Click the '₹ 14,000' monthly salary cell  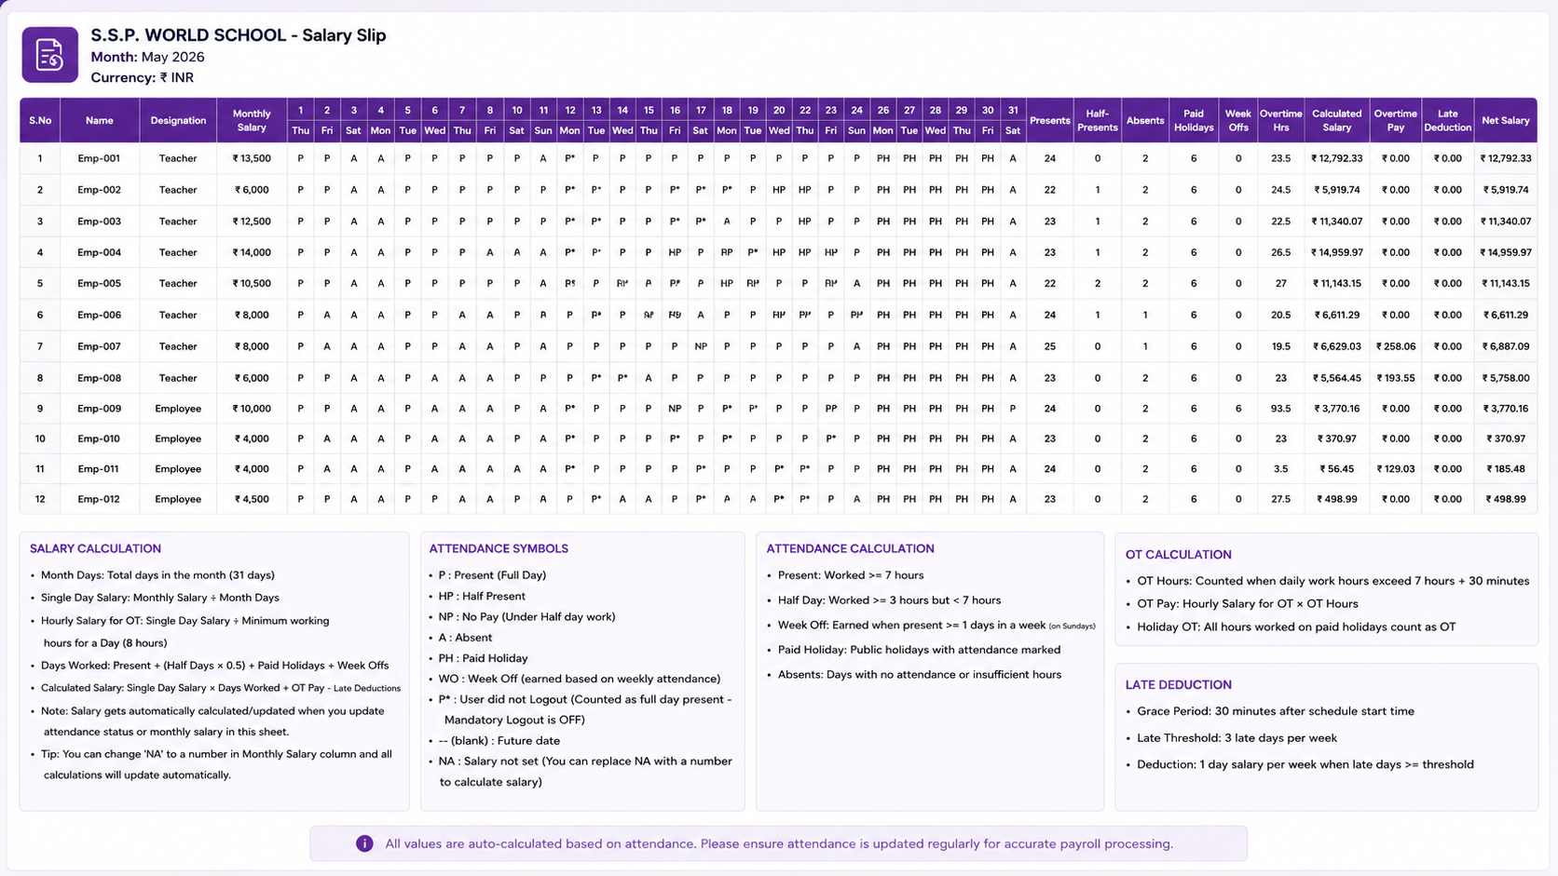(252, 252)
